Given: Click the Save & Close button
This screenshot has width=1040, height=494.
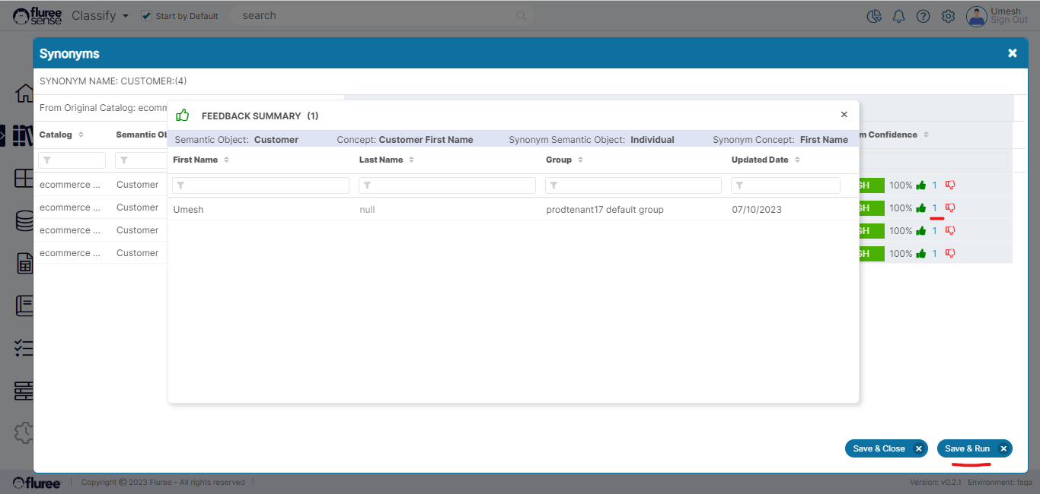Looking at the screenshot, I should click(x=879, y=448).
